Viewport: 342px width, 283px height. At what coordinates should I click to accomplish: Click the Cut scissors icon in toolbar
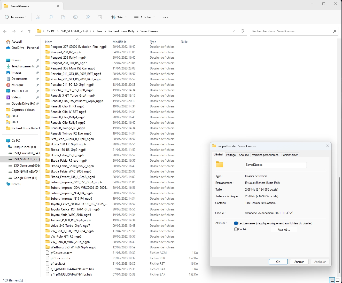(x=38, y=17)
